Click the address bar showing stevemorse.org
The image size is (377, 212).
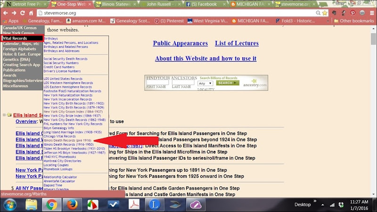(x=177, y=13)
